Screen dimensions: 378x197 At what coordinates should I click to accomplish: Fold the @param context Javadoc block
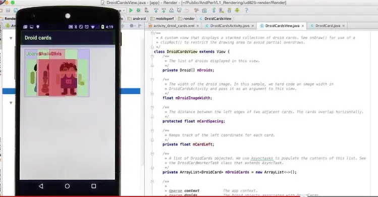[152, 181]
